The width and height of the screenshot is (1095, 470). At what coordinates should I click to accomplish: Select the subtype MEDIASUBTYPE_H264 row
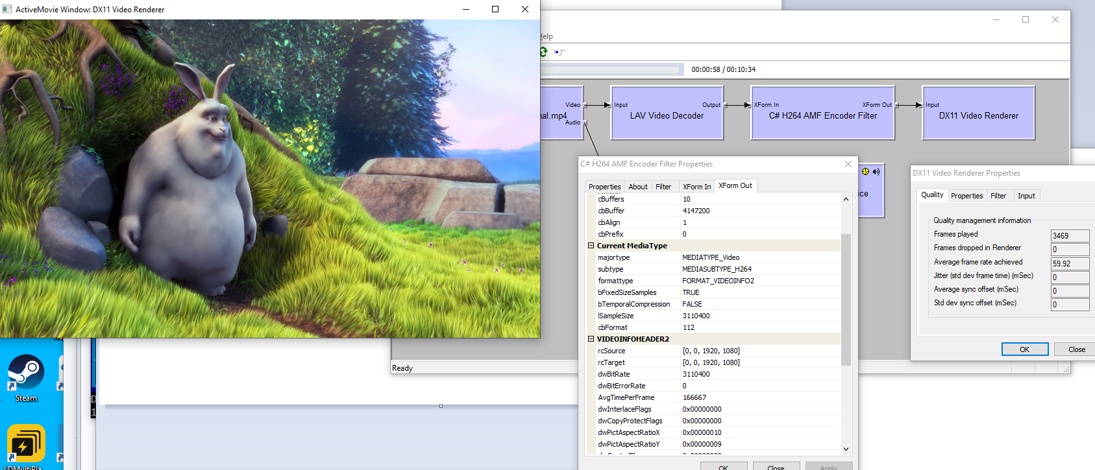[718, 269]
